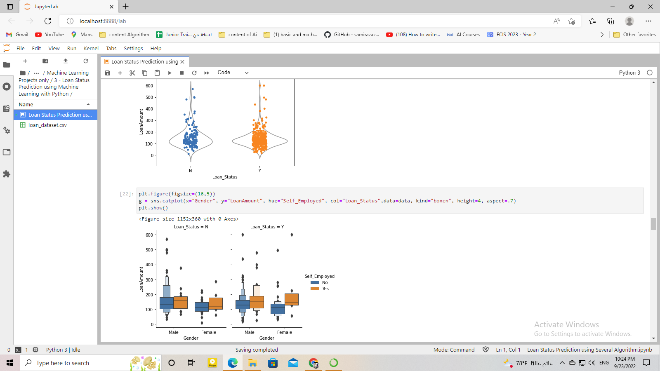
Task: Save the notebook
Action: tap(108, 73)
